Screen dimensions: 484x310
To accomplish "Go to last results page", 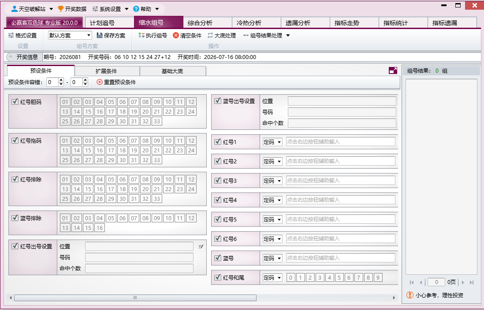I will click(x=472, y=282).
